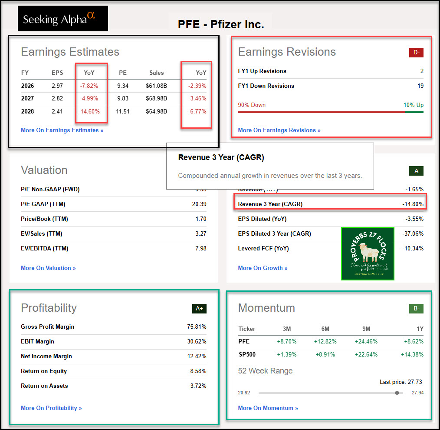This screenshot has width=440, height=430.
Task: Open More On Valuation link
Action: (x=48, y=268)
